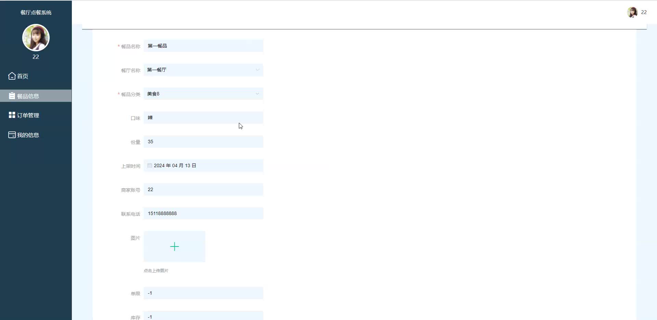Click the card icon beside 我的信息

(x=12, y=135)
